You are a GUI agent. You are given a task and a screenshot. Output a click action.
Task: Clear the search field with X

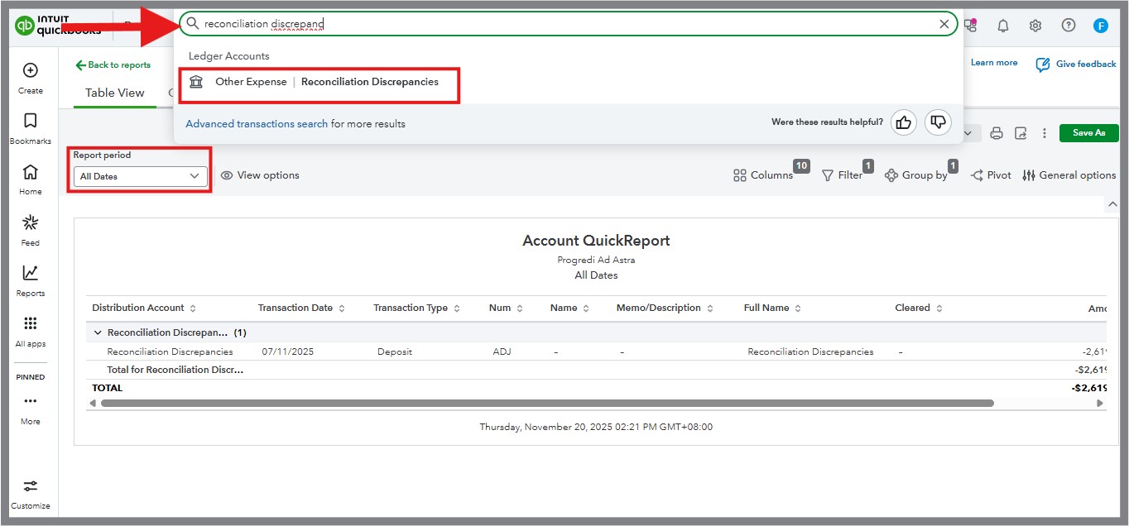click(x=944, y=24)
